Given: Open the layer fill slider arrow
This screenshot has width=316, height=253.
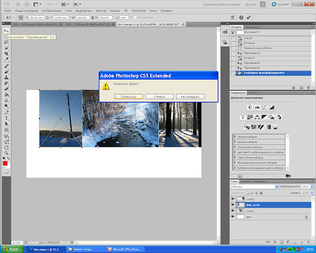Looking at the screenshot, I should pyautogui.click(x=312, y=193).
